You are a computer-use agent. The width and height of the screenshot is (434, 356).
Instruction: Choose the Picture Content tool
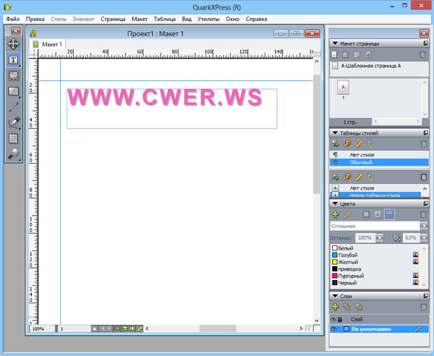click(x=13, y=75)
